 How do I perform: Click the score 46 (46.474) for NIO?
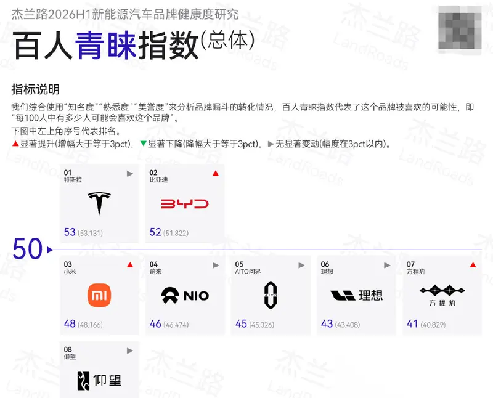169,324
